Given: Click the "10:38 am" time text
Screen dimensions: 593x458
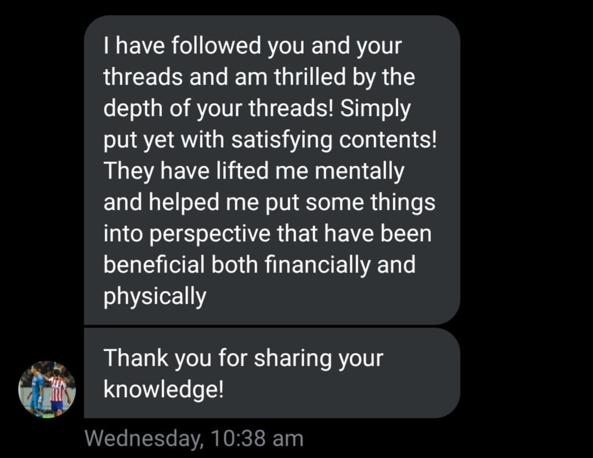Looking at the screenshot, I should pyautogui.click(x=258, y=438).
